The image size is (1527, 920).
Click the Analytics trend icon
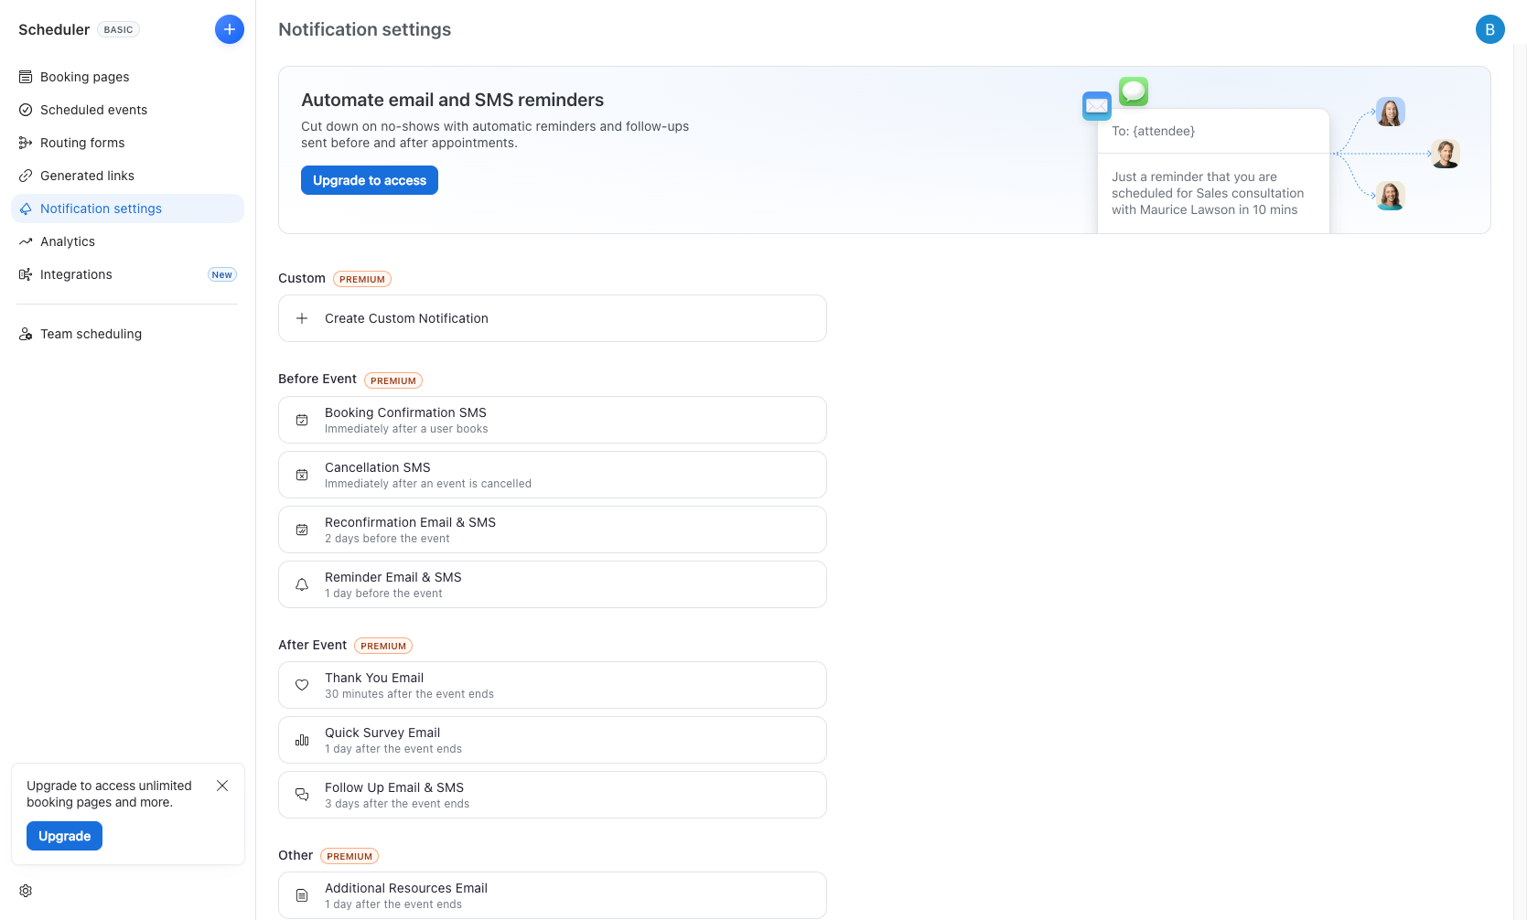pos(26,241)
